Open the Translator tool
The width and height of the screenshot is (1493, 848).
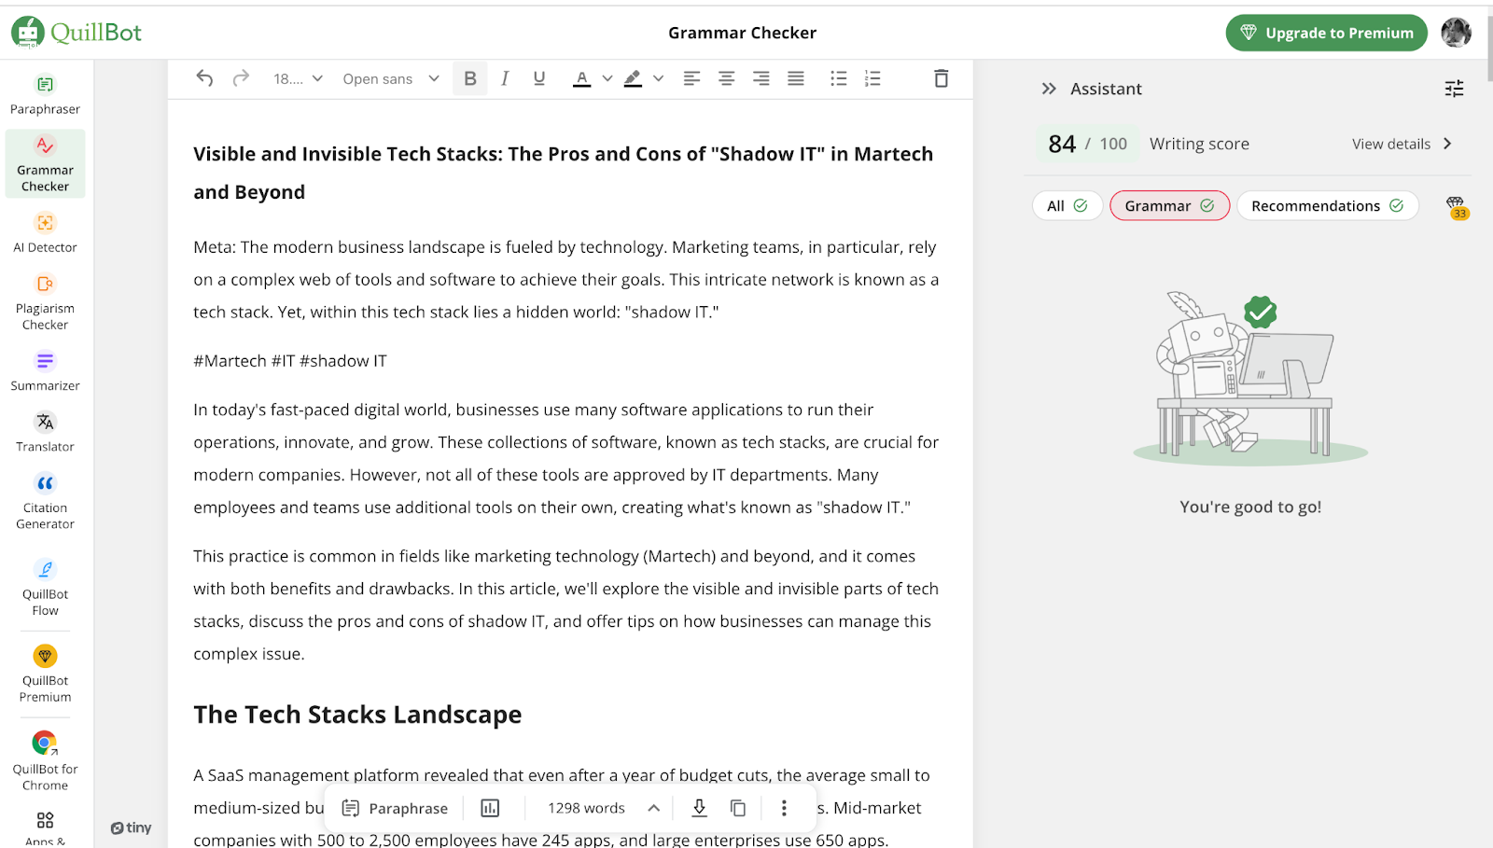pyautogui.click(x=45, y=432)
